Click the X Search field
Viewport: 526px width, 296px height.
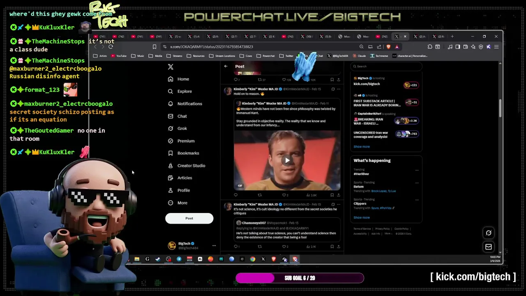point(386,66)
